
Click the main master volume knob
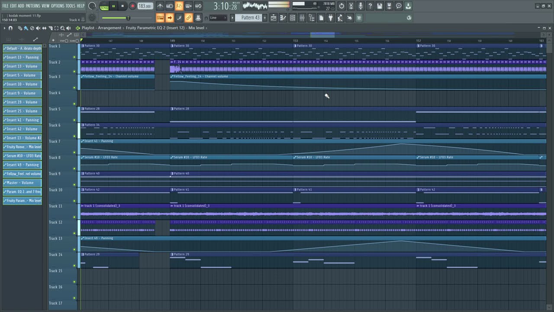pyautogui.click(x=92, y=6)
